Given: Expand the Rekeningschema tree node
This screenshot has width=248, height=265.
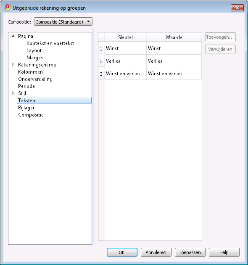Looking at the screenshot, I should [13, 65].
